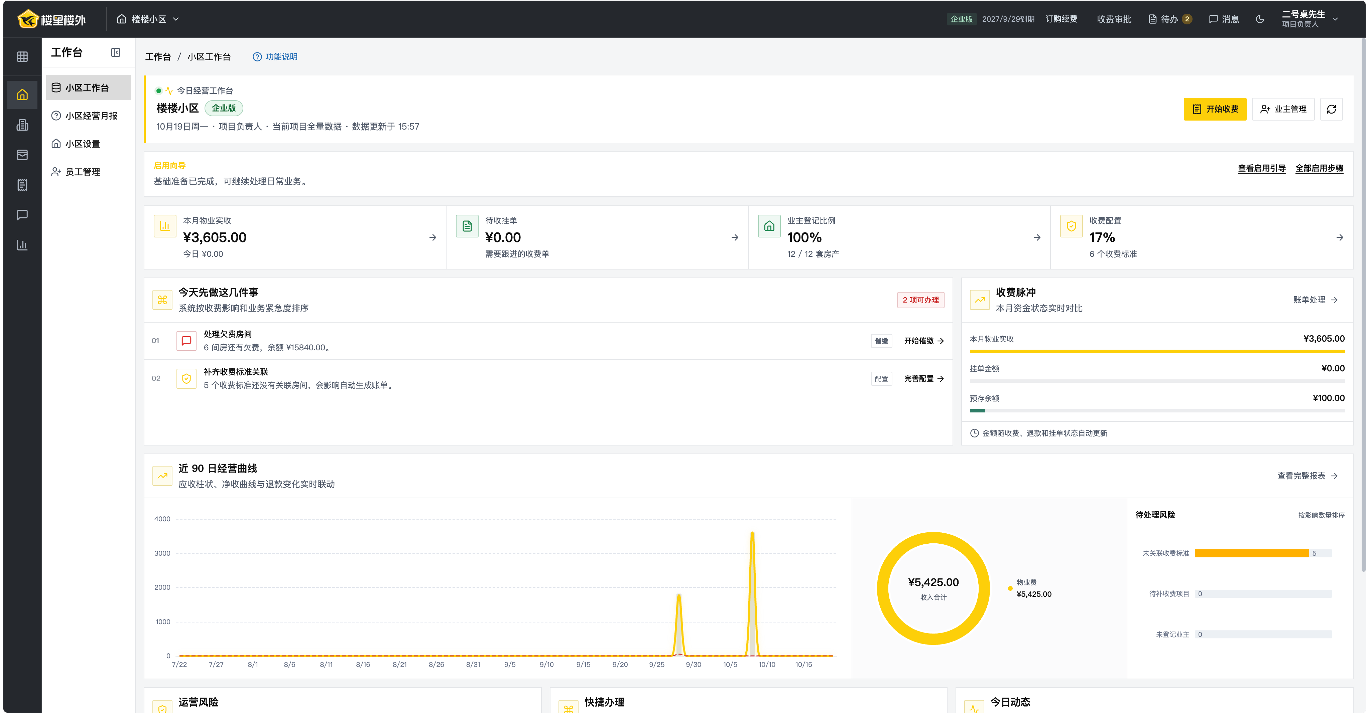The image size is (1369, 716).
Task: Open the 本月物业实收 card arrow
Action: (x=432, y=237)
